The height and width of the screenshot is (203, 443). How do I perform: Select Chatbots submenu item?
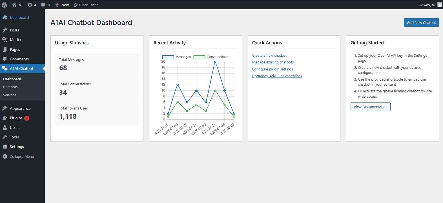click(x=10, y=87)
